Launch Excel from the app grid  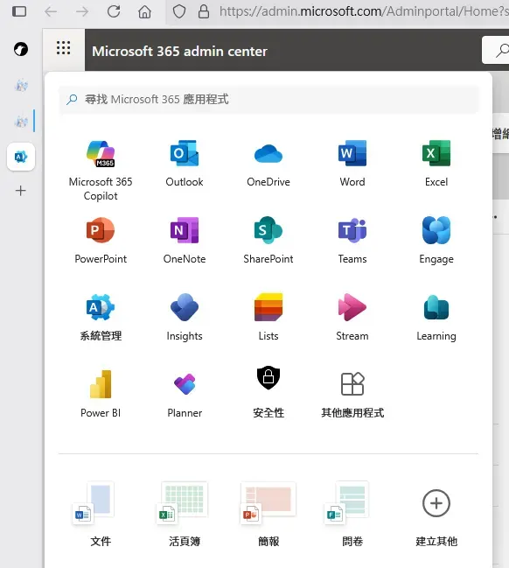(x=436, y=164)
